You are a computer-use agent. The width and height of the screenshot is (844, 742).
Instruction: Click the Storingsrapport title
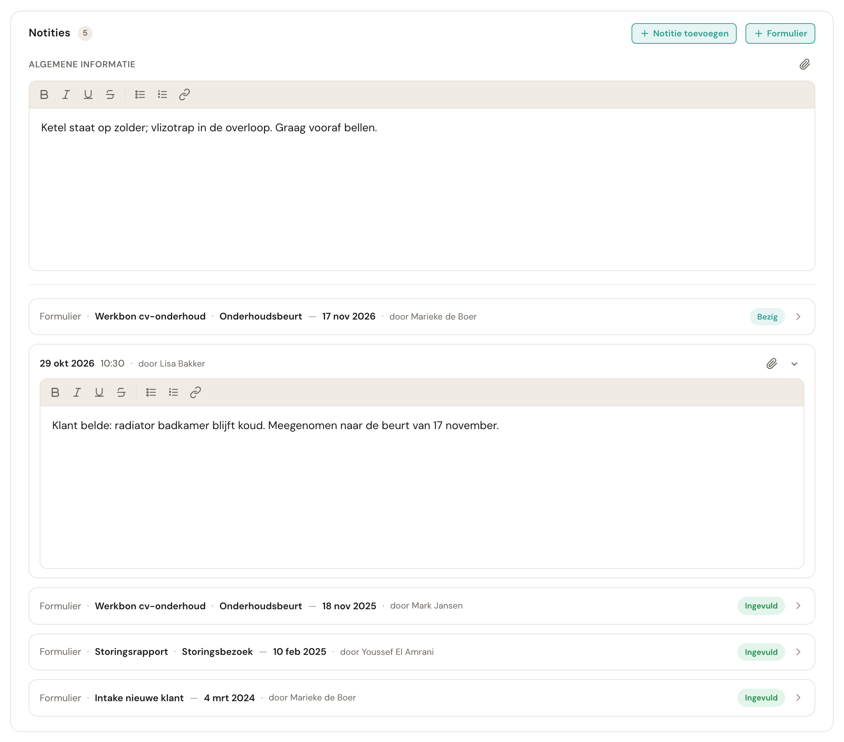(x=131, y=652)
